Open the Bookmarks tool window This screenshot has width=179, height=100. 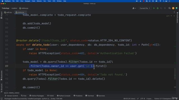pyautogui.click(x=1, y=76)
